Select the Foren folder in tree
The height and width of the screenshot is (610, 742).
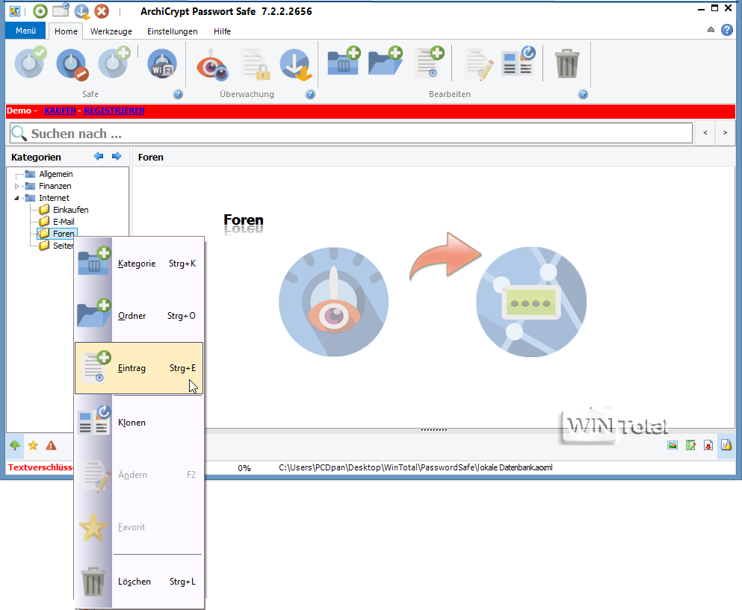point(64,234)
